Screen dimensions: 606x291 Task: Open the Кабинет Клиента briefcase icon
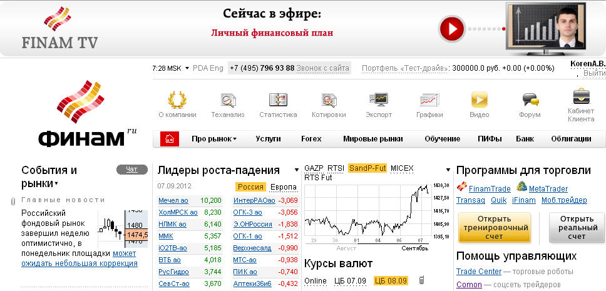581,96
